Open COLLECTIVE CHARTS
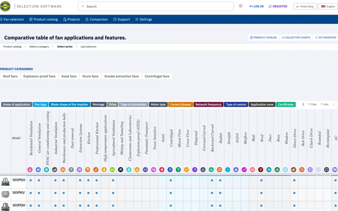 tap(296, 37)
